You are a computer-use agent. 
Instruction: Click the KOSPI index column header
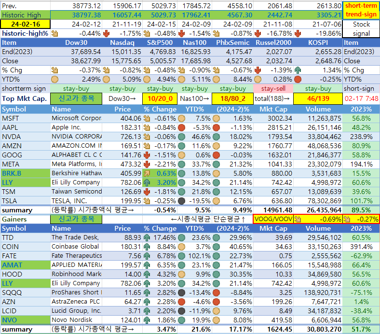click(x=318, y=42)
